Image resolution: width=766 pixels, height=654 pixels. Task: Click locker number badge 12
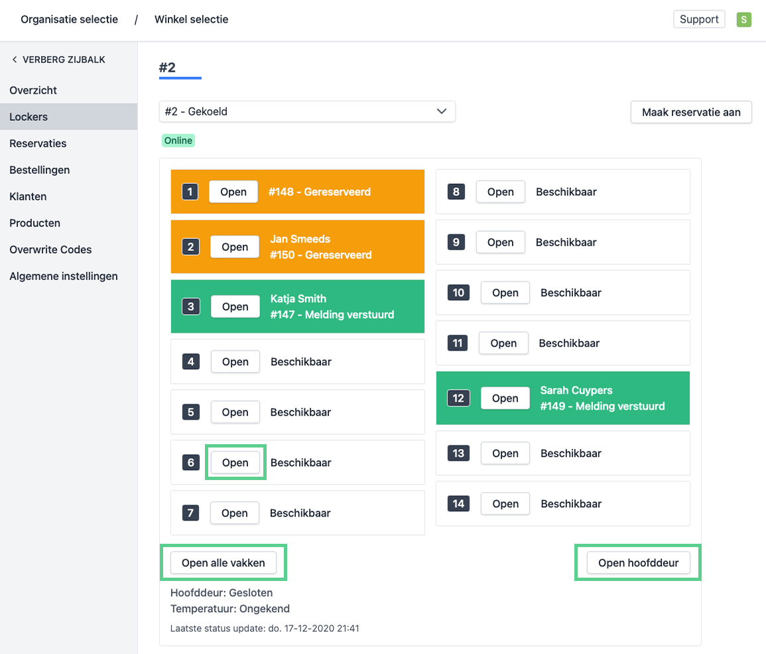tap(458, 398)
